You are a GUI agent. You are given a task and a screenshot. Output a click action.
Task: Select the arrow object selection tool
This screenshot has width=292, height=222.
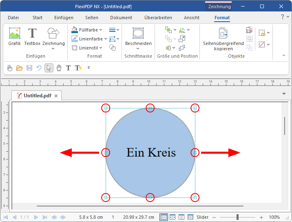tap(49, 68)
